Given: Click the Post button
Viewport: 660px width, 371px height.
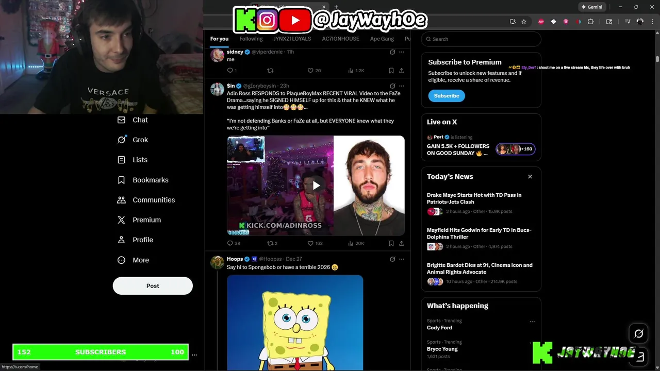Looking at the screenshot, I should [153, 286].
